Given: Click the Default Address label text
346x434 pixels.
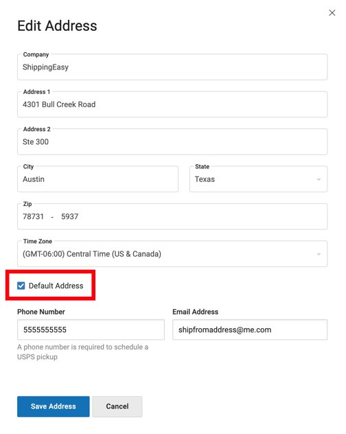Looking at the screenshot, I should pos(56,286).
